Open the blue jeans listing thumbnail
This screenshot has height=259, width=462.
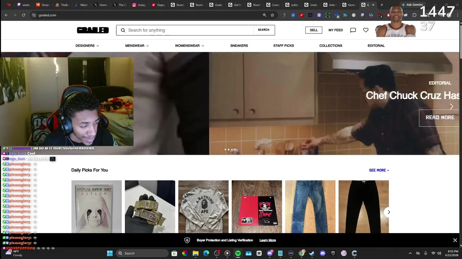click(310, 207)
